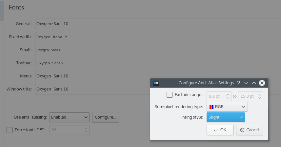Click the Cancel button in the dialog
The width and height of the screenshot is (281, 147).
click(250, 130)
